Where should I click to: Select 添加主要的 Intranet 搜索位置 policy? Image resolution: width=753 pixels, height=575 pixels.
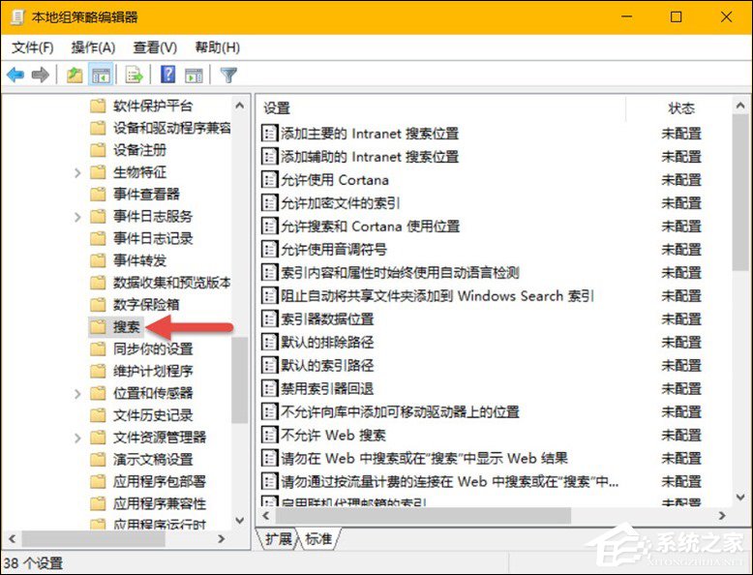coord(370,133)
